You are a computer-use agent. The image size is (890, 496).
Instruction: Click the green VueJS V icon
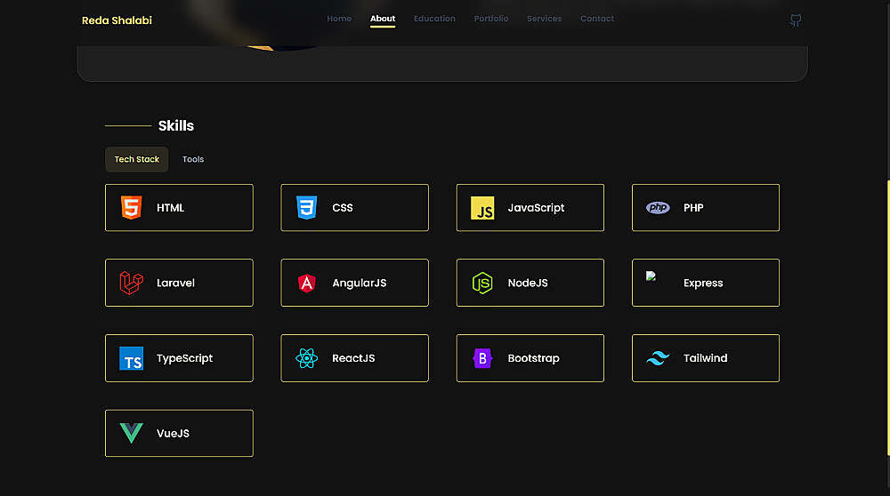(131, 433)
